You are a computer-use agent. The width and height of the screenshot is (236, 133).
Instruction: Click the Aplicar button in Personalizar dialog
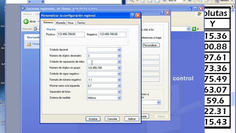[x=132, y=119]
